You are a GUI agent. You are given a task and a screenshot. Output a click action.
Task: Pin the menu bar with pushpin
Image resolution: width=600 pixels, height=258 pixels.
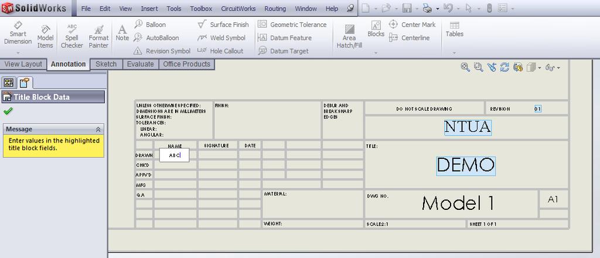[350, 8]
